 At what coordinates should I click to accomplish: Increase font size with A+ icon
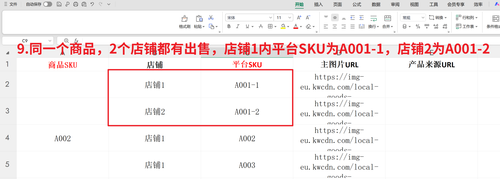point(299,18)
